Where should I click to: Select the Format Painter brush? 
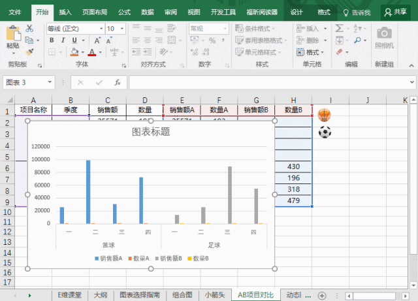[x=29, y=52]
